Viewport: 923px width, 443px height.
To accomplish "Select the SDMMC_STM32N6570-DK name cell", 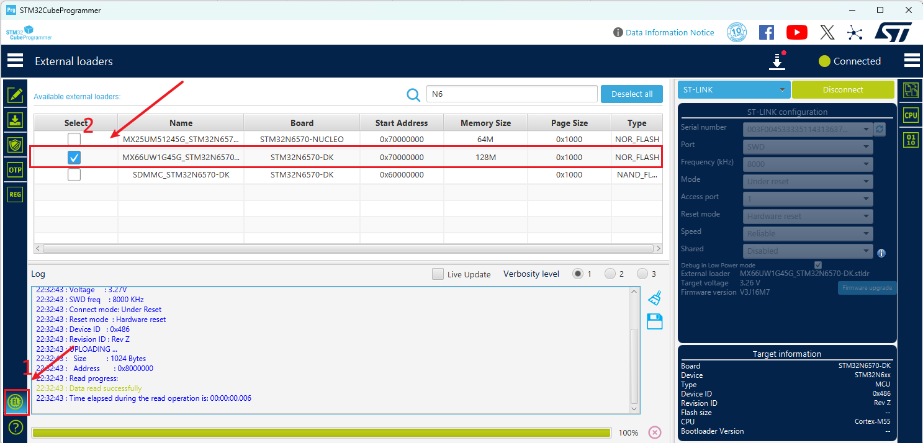I will [x=181, y=175].
